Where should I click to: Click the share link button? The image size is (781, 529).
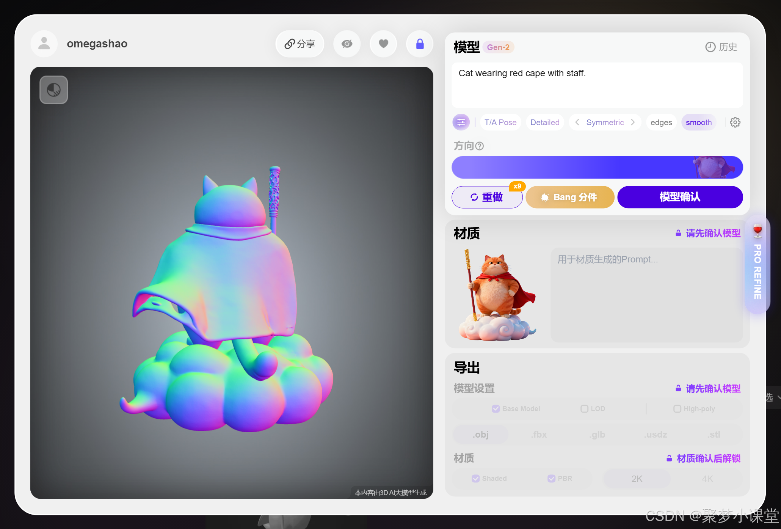click(x=300, y=44)
